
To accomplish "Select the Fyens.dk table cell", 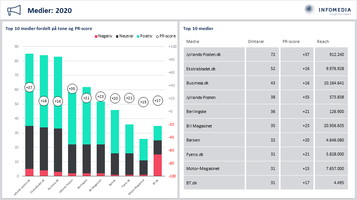I will coord(214,154).
